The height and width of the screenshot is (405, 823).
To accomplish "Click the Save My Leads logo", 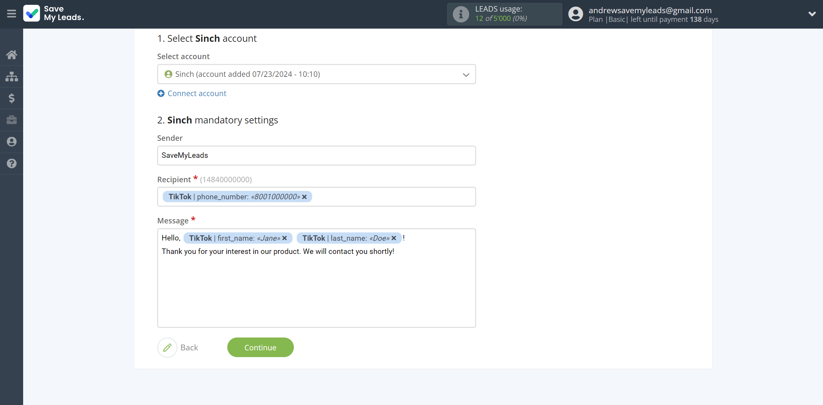I will [54, 14].
